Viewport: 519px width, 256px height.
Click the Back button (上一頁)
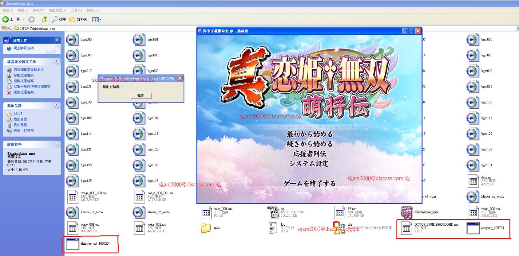12,19
